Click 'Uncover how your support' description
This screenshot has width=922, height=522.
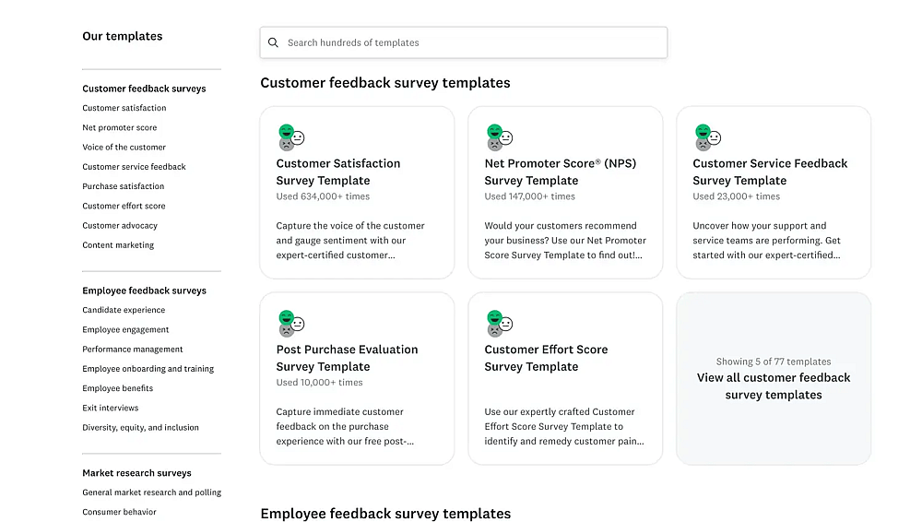(x=767, y=240)
